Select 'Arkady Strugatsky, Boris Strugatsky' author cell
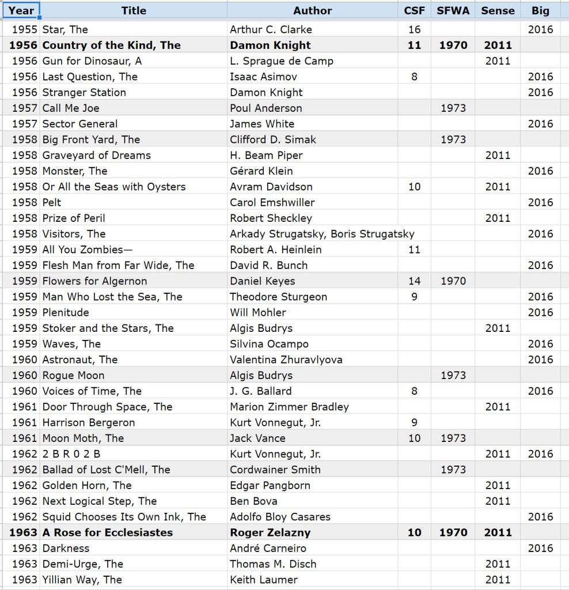569x590 pixels. point(321,234)
